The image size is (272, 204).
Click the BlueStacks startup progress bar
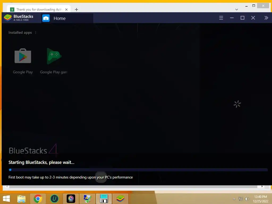click(138, 170)
